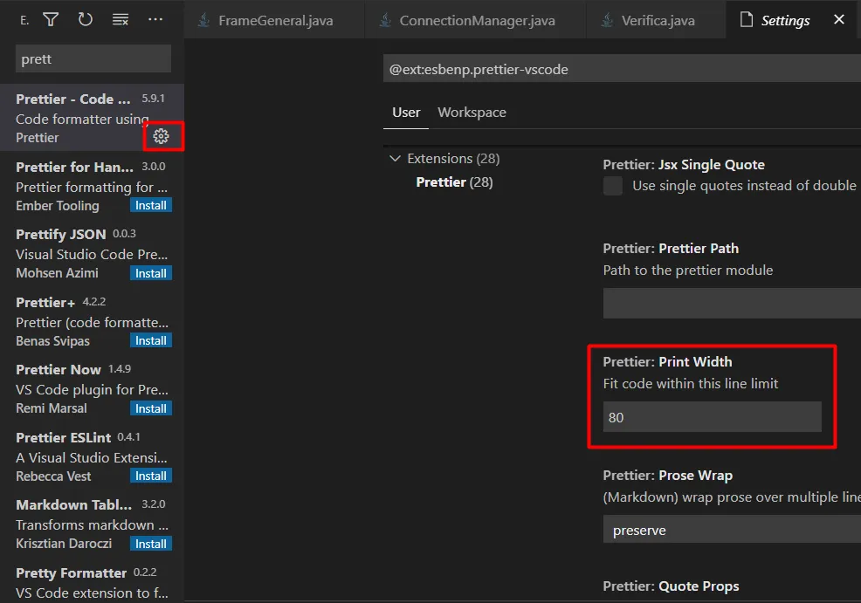Switch to ConnectionManager.java tab

pyautogui.click(x=476, y=20)
